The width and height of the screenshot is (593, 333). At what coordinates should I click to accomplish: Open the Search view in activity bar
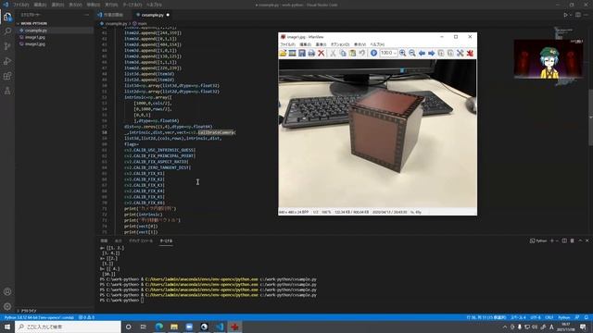coord(7,31)
